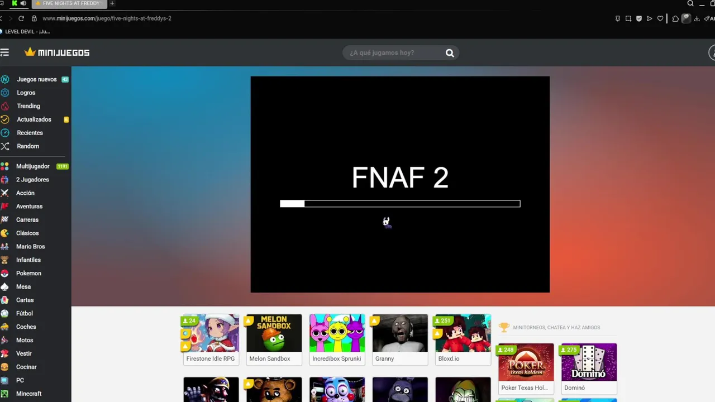This screenshot has height=402, width=715.
Task: Reload the page with the refresh icon
Action: (x=21, y=18)
